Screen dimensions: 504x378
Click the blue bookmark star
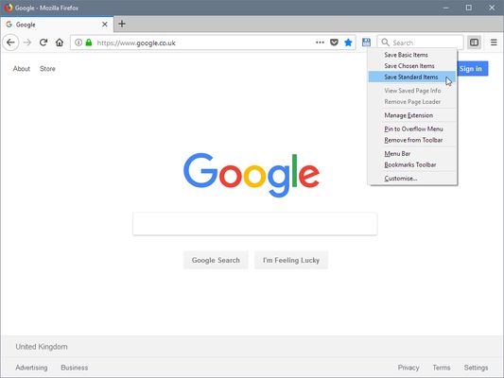click(x=348, y=43)
